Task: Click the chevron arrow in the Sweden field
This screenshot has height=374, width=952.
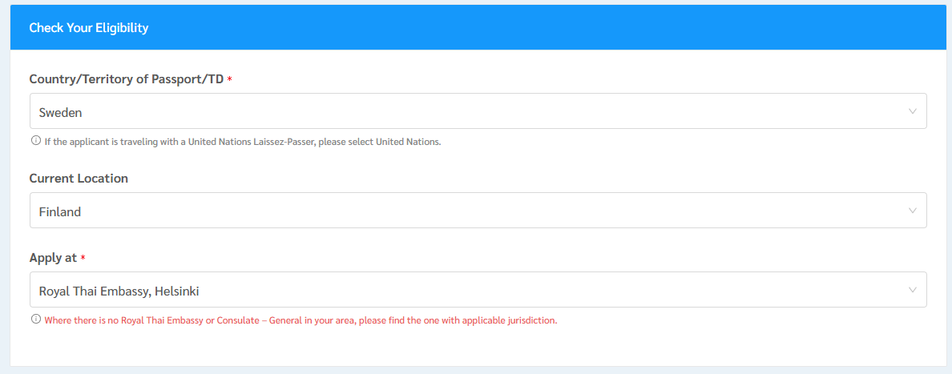Action: pos(912,111)
